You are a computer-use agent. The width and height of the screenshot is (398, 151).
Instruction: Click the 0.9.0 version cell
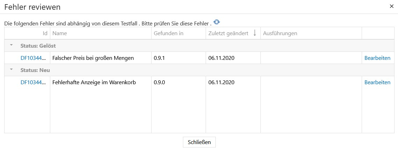(x=159, y=82)
